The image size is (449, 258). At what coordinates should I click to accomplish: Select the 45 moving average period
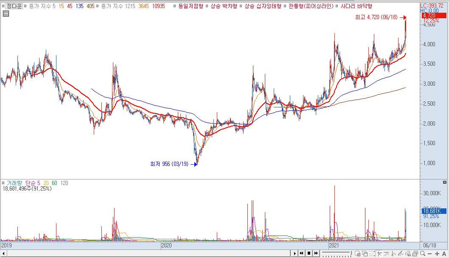70,6
